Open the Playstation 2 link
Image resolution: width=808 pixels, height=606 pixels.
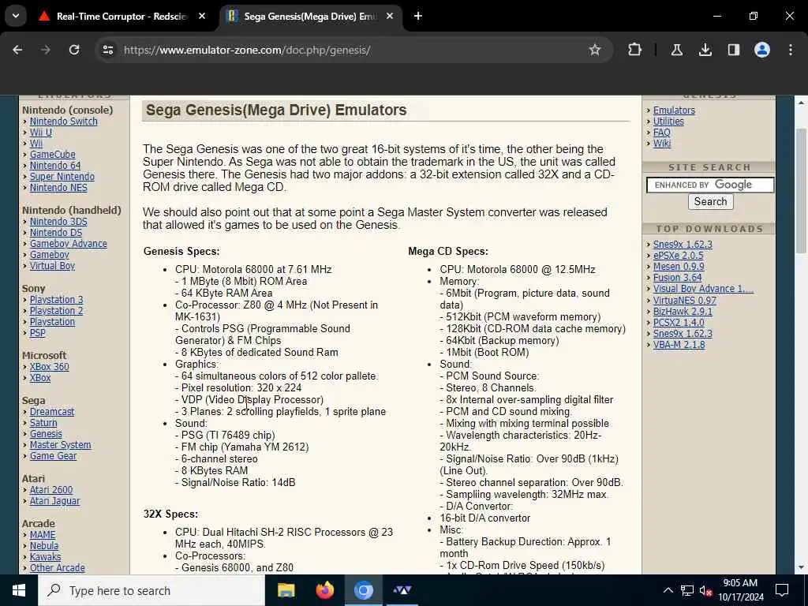click(x=56, y=311)
